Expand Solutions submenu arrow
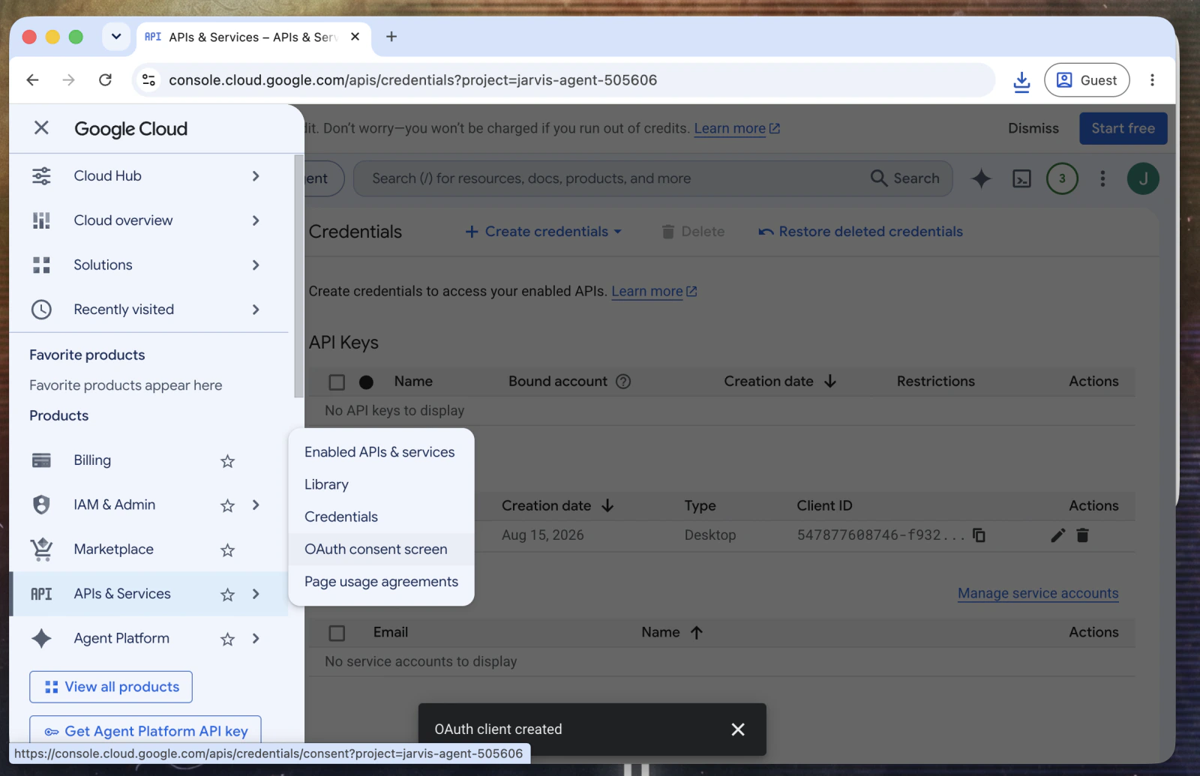This screenshot has width=1200, height=776. (x=256, y=265)
